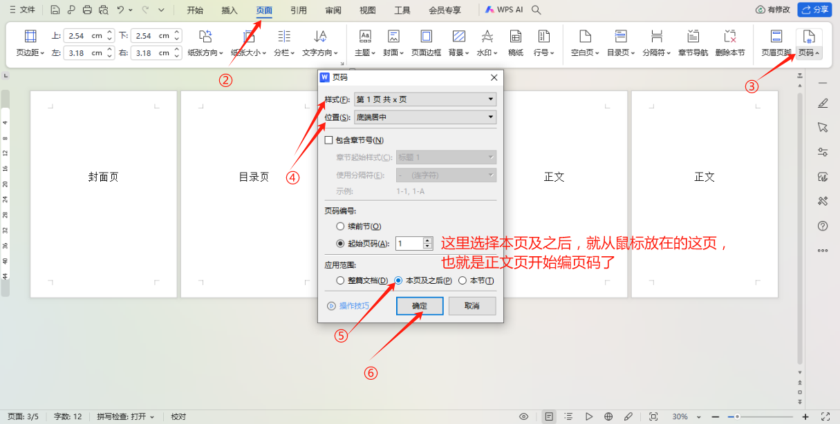
Task: Open the 操作技巧 tips link
Action: point(348,306)
